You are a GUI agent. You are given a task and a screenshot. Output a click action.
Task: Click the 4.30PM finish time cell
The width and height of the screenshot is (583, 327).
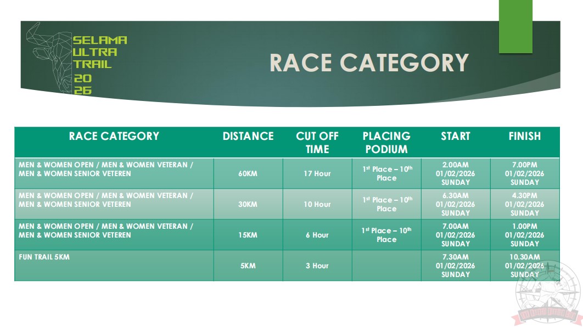point(525,204)
